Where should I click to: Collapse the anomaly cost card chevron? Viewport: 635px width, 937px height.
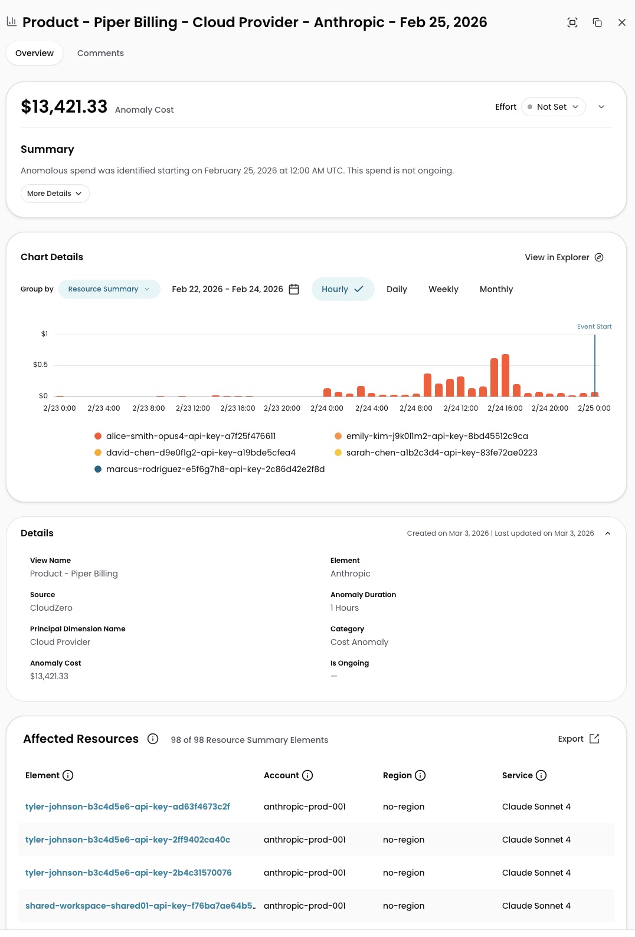601,107
